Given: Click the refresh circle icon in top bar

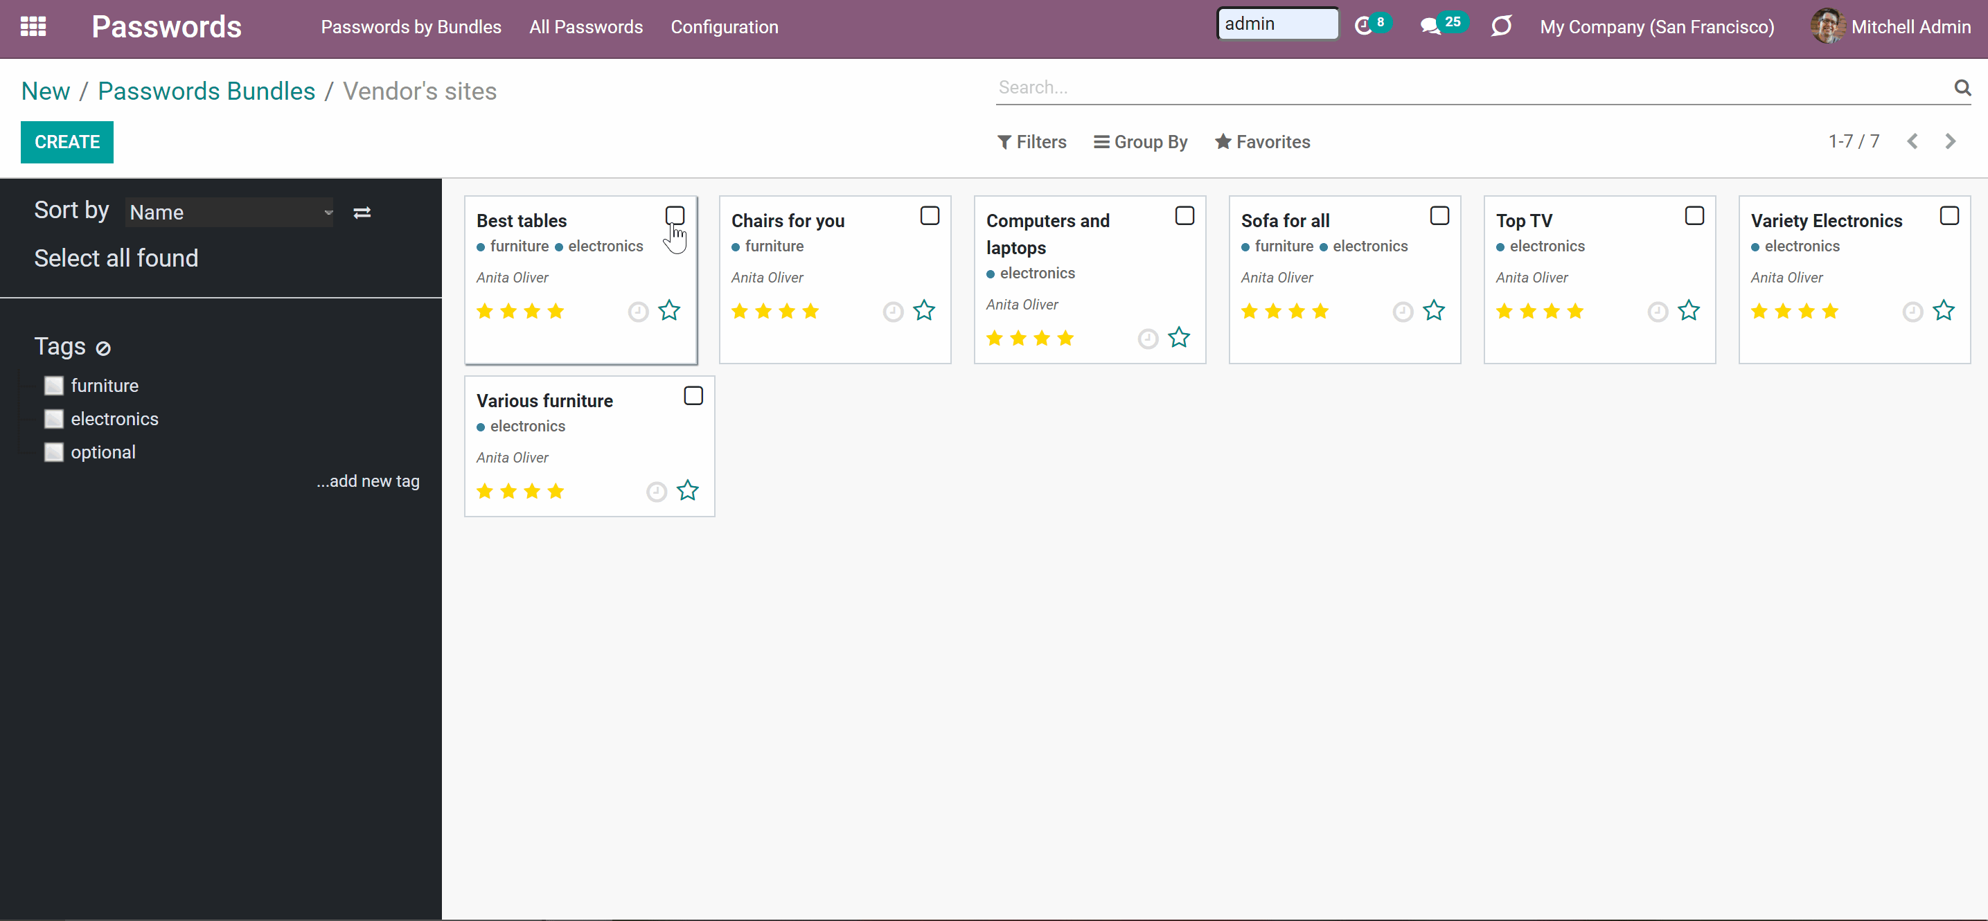Looking at the screenshot, I should point(1501,26).
